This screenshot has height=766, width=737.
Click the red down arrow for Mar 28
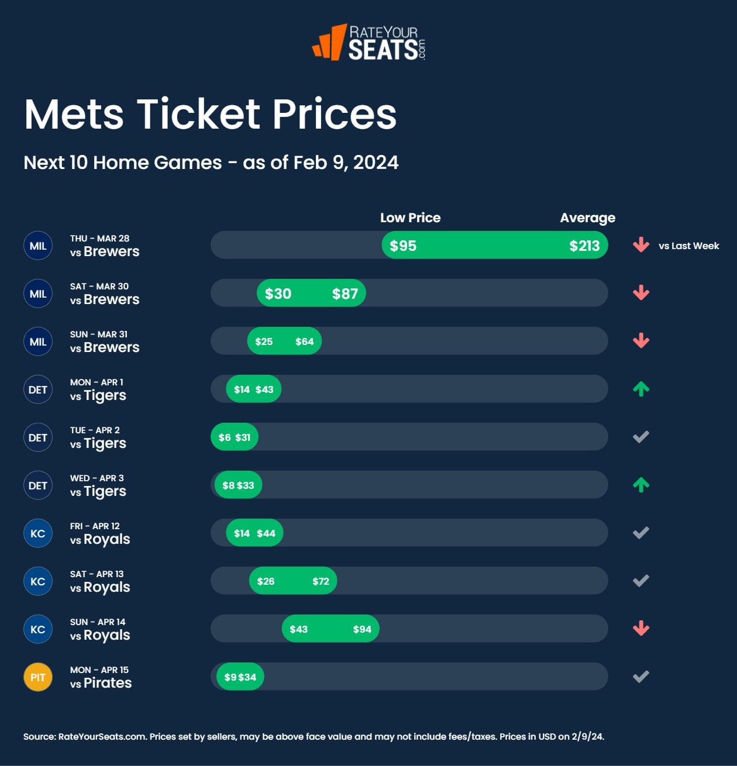[x=641, y=245]
